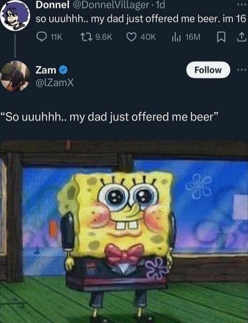Open Donnel's tweet about beer offer
Viewport: 248px width, 323px height.
coord(141,19)
